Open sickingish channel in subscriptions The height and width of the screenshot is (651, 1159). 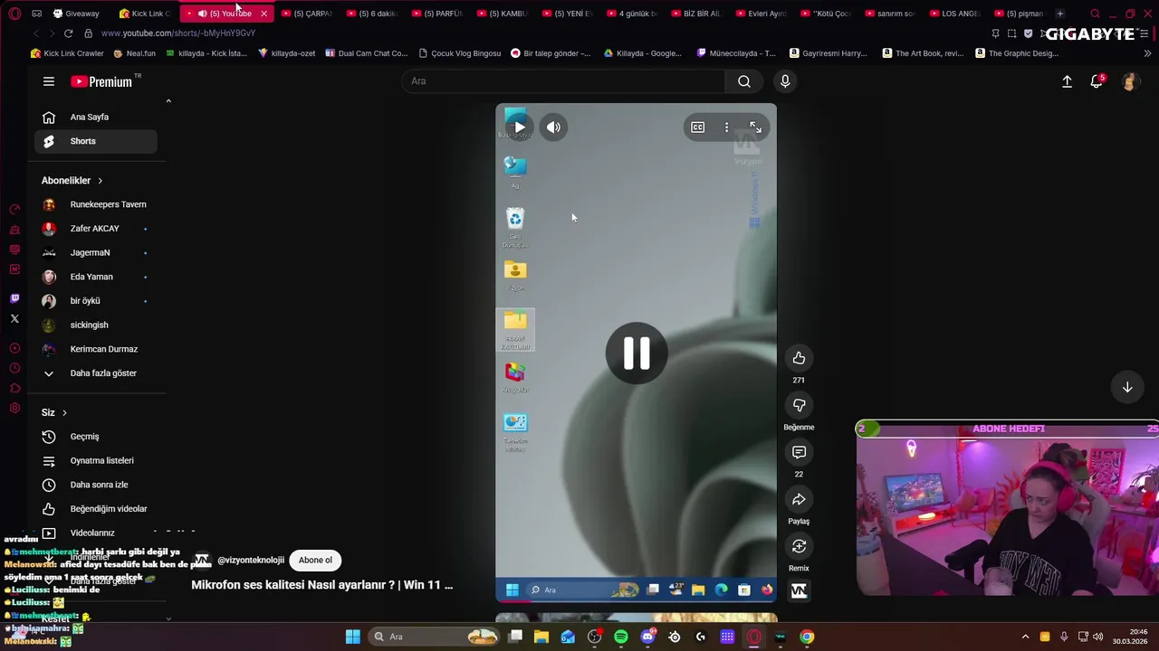pyautogui.click(x=96, y=325)
